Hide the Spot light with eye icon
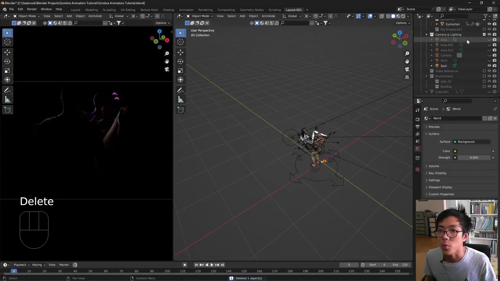 point(489,66)
